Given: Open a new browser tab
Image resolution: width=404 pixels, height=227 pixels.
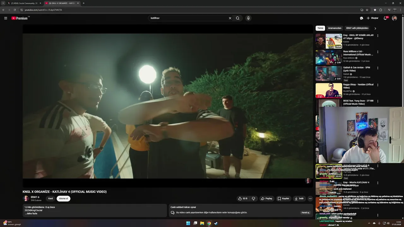Looking at the screenshot, I should point(84,3).
